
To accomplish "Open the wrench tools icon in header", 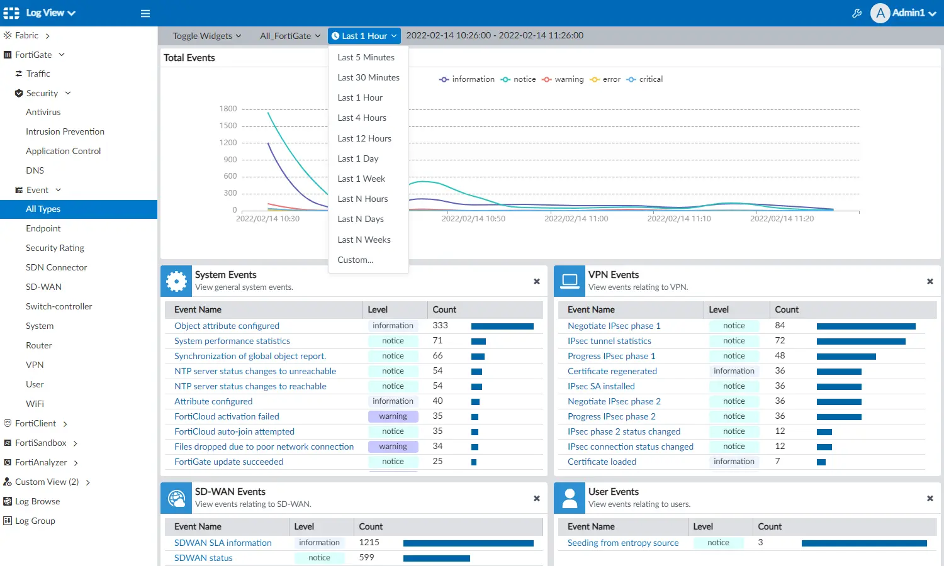I will pos(857,13).
